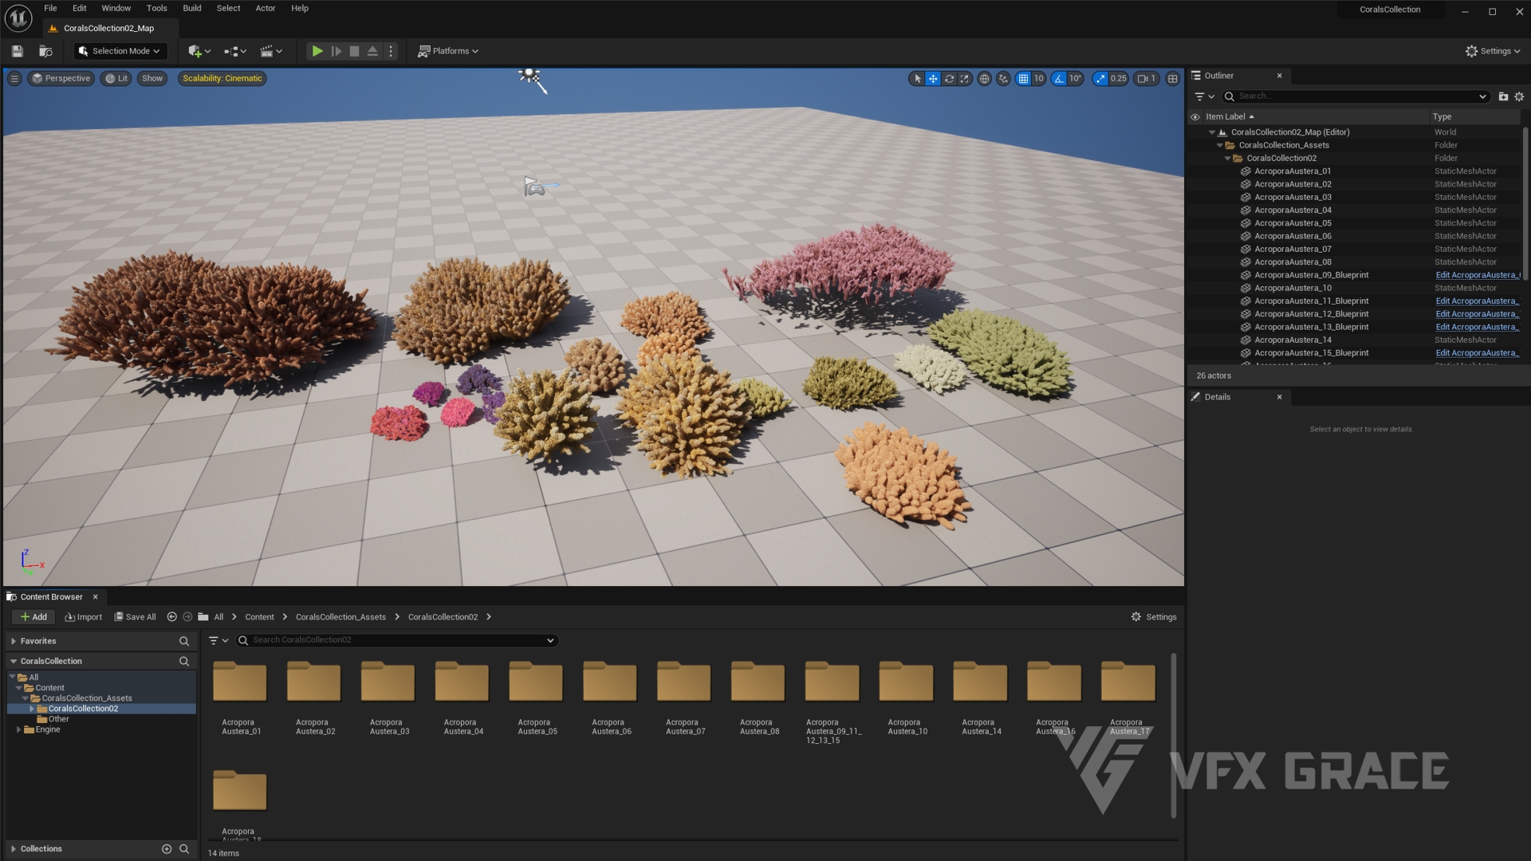Open editor Settings in main toolbar
This screenshot has height=861, width=1531.
coord(1493,51)
